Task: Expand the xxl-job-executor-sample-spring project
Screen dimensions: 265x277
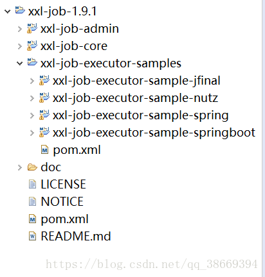Action: (32, 115)
